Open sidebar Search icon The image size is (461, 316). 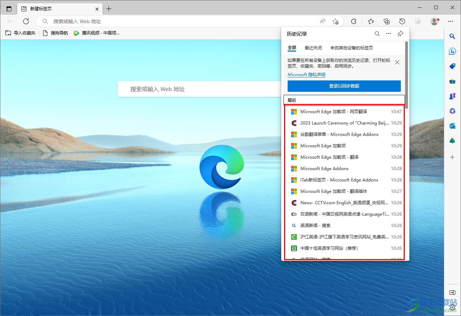tap(452, 36)
